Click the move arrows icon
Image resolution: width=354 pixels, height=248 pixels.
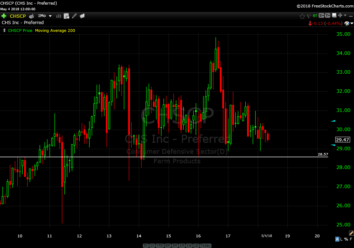(x=340, y=15)
